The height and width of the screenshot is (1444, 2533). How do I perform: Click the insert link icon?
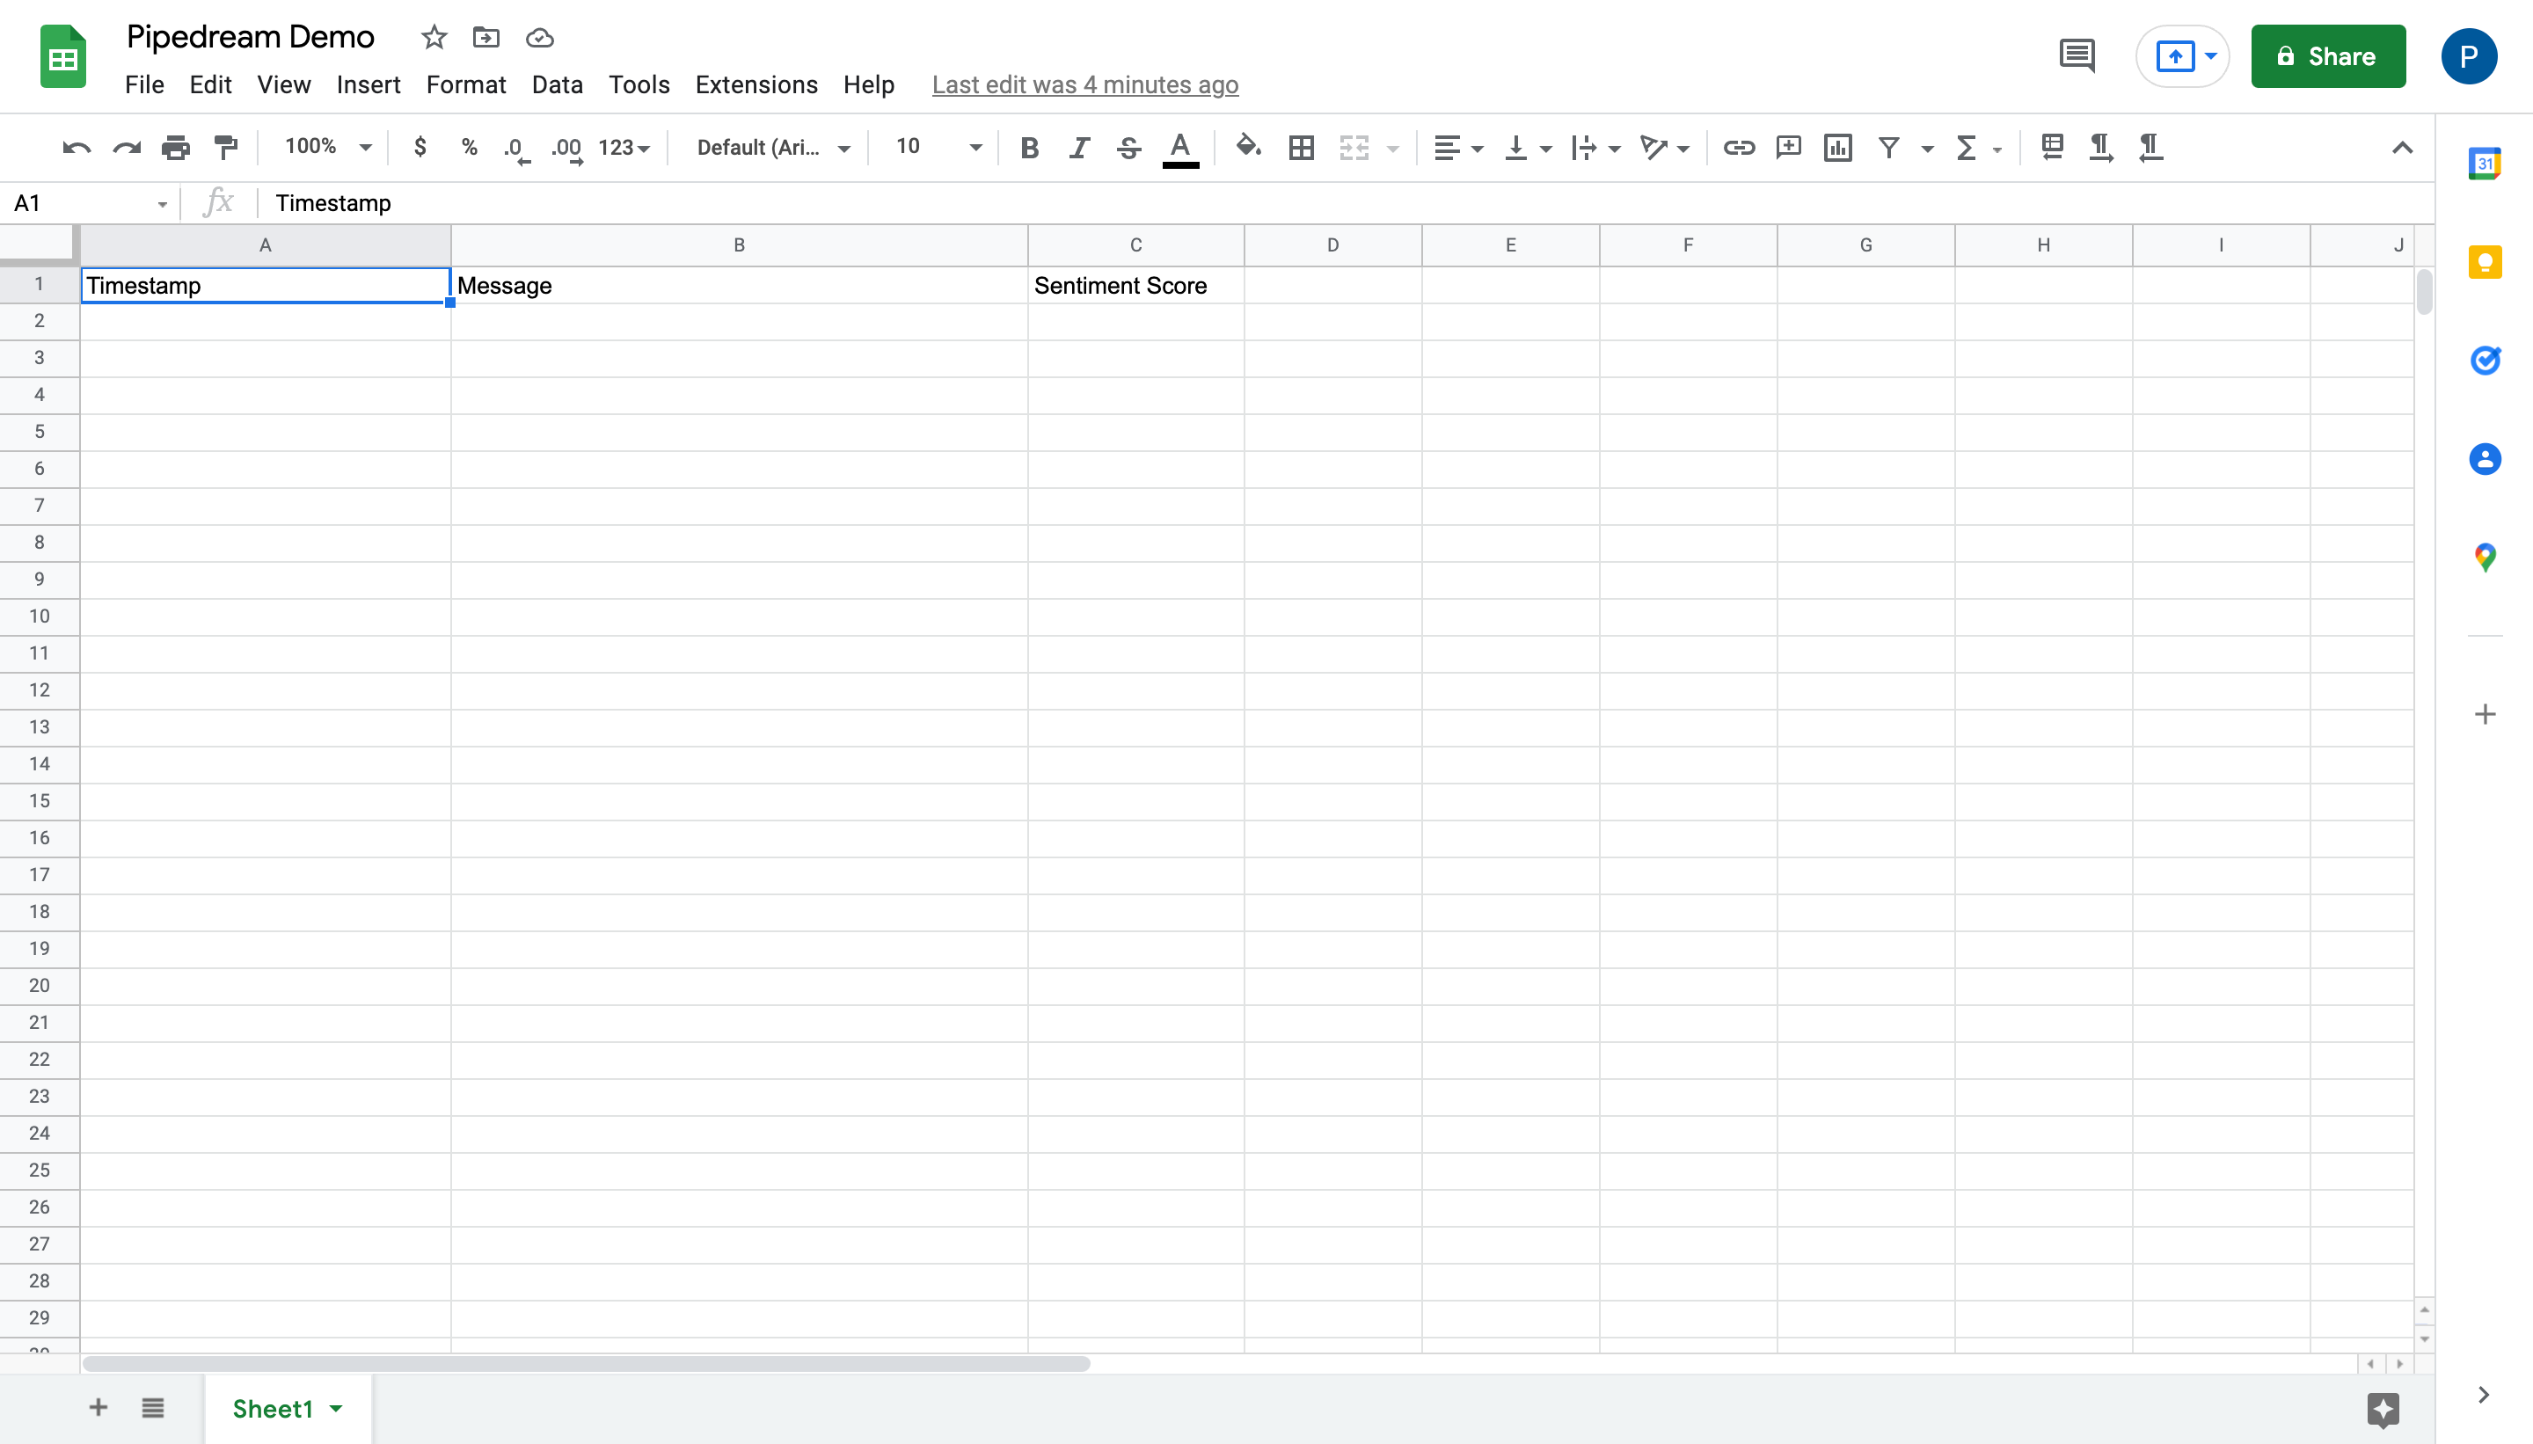click(x=1739, y=148)
